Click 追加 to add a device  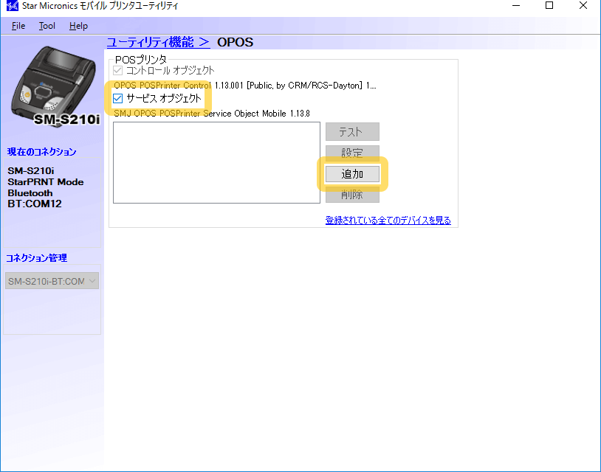pos(352,174)
